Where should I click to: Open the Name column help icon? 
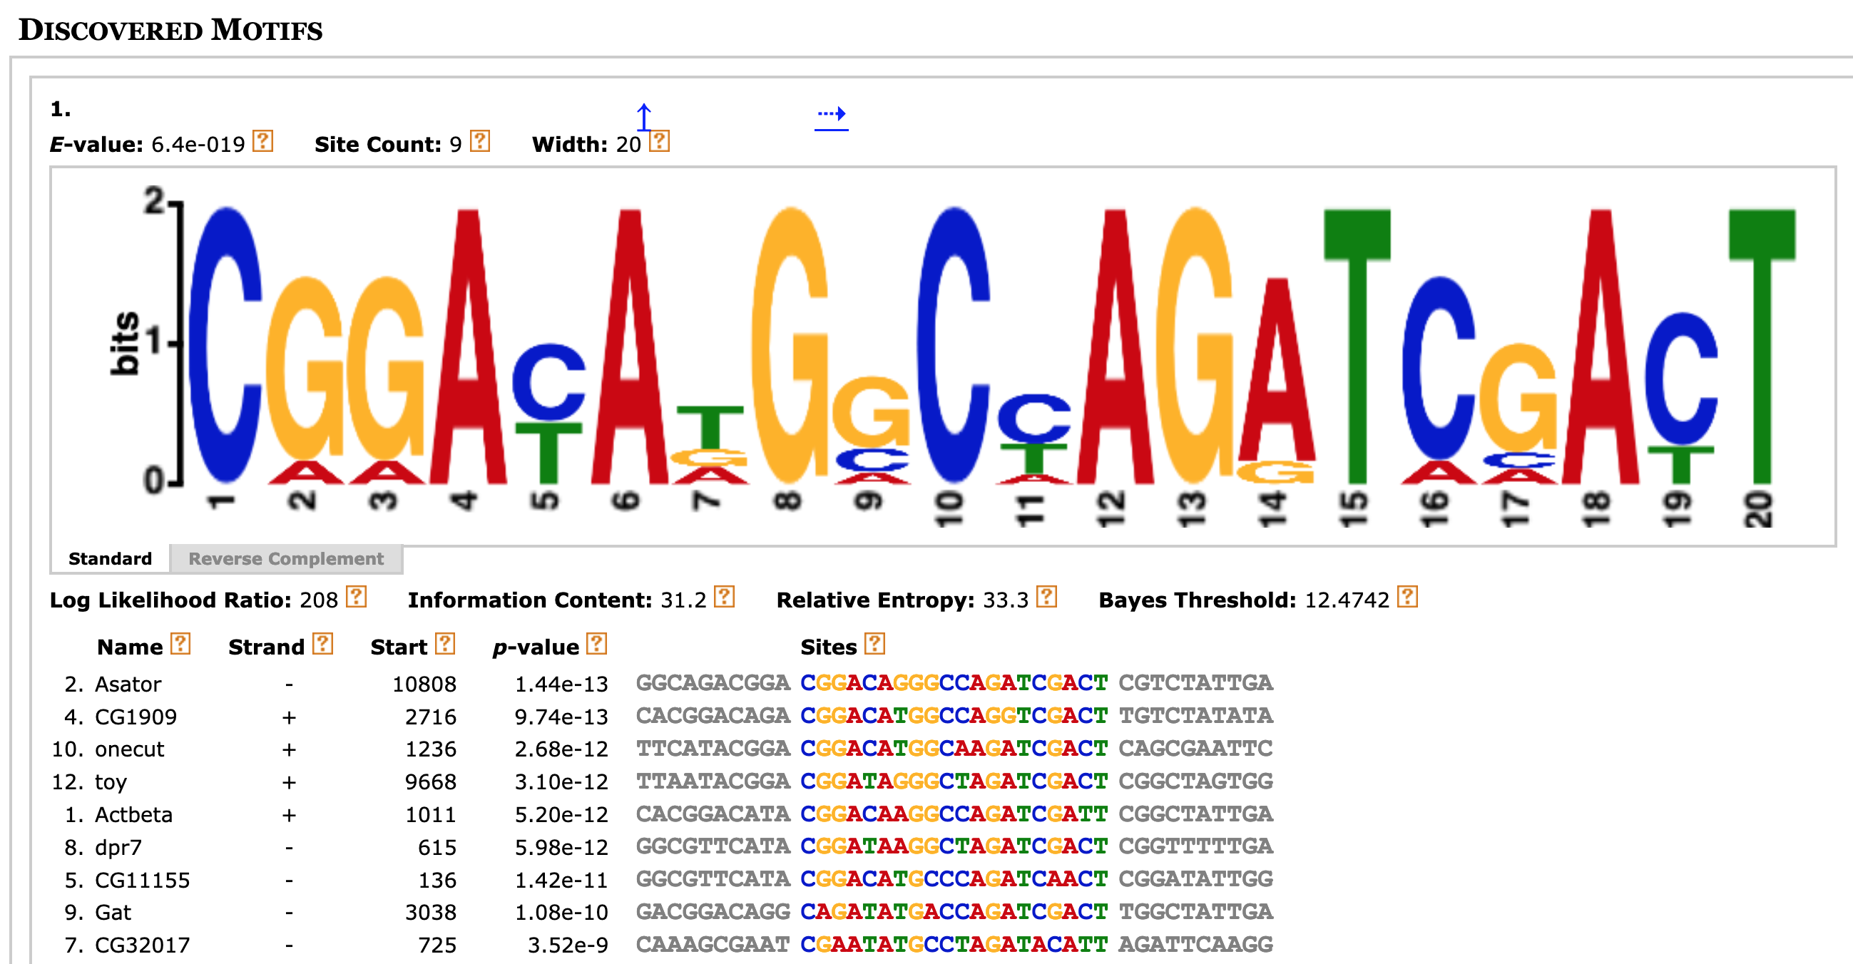(x=180, y=644)
